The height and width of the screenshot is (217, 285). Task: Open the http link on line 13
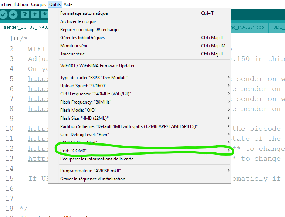[38, 159]
